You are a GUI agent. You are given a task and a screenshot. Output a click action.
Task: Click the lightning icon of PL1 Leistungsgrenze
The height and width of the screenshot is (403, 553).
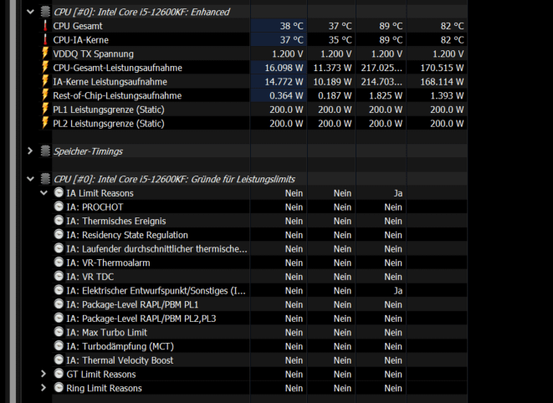coord(45,110)
